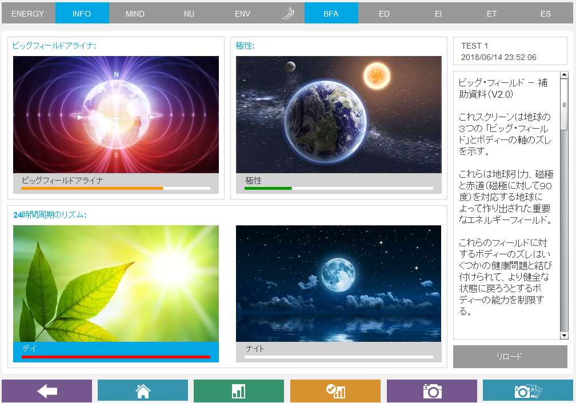The image size is (576, 403).
Task: Click the TEST 1 session label
Action: [474, 46]
